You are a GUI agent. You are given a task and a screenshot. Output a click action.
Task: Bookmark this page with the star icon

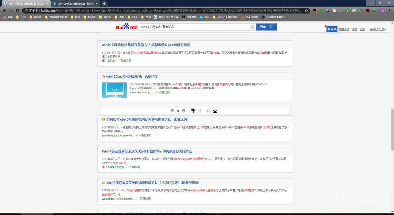[306, 11]
